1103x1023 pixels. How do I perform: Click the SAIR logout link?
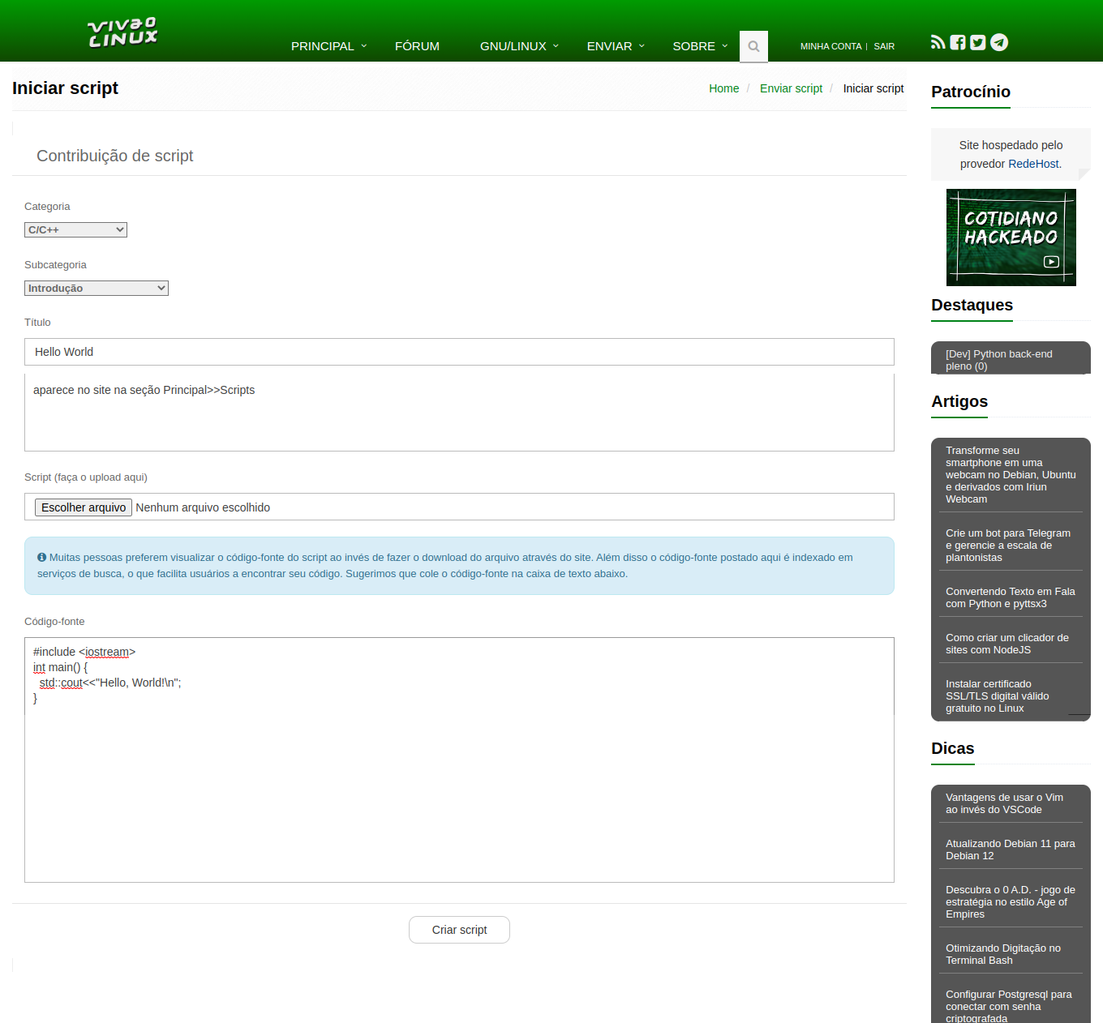(x=884, y=46)
